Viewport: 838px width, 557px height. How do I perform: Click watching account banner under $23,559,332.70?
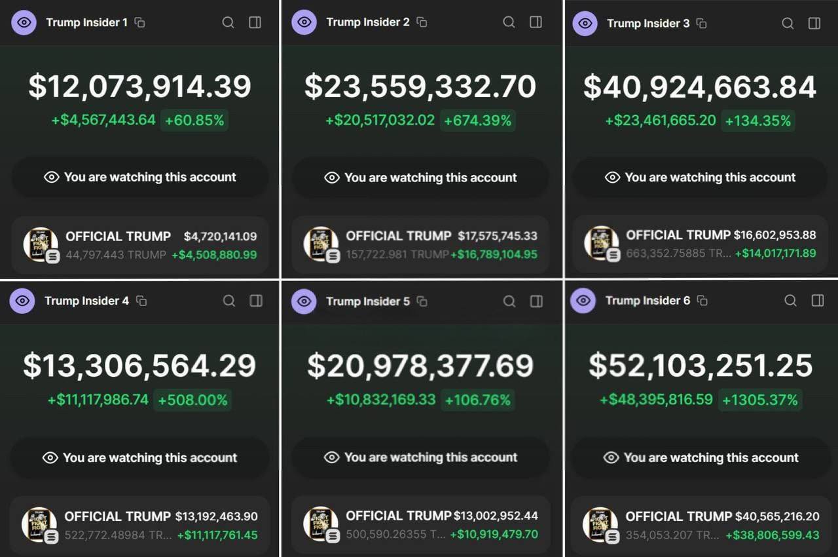coord(420,178)
